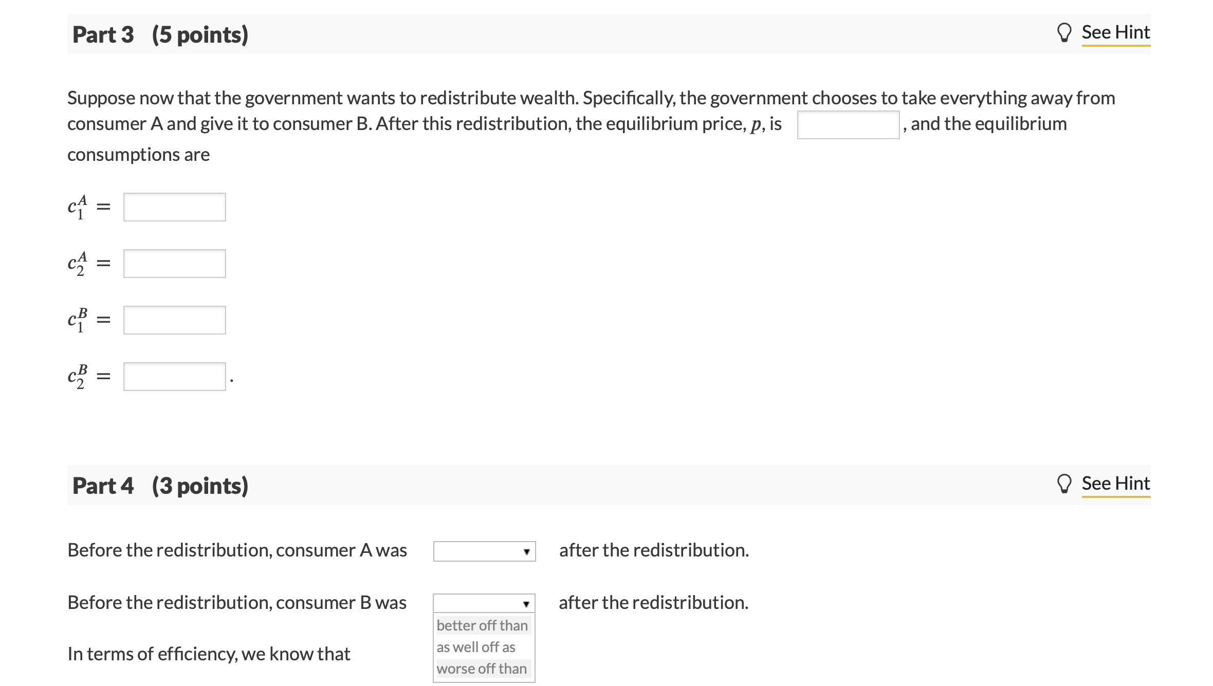Click the c1 A consumption input box
Screen dimensions: 1213x686
tap(174, 207)
